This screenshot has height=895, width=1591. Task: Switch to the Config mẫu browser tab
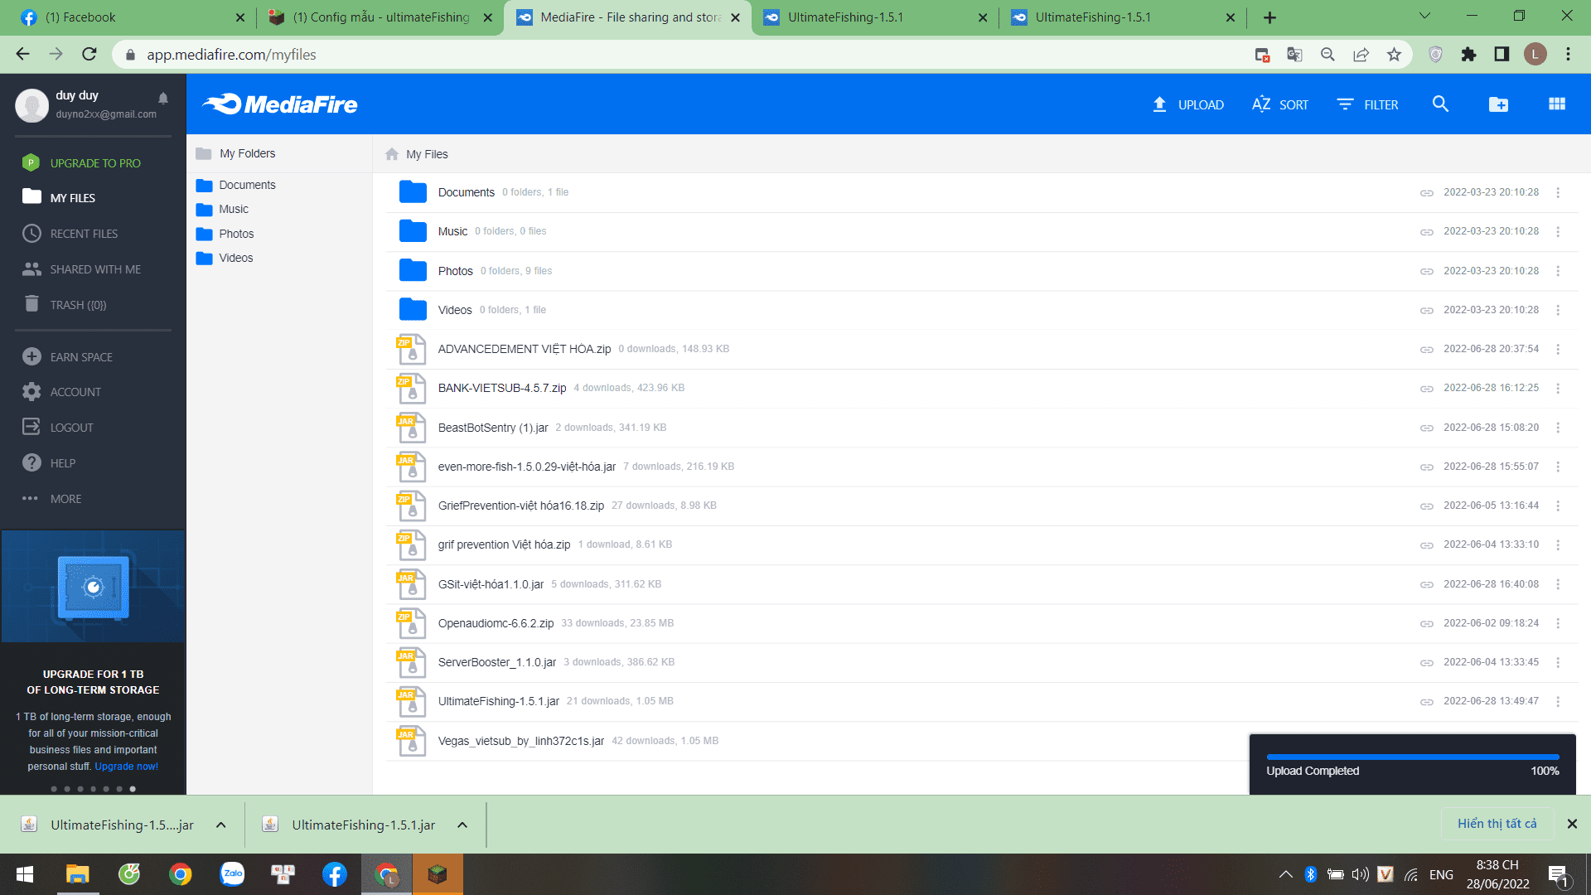[380, 17]
